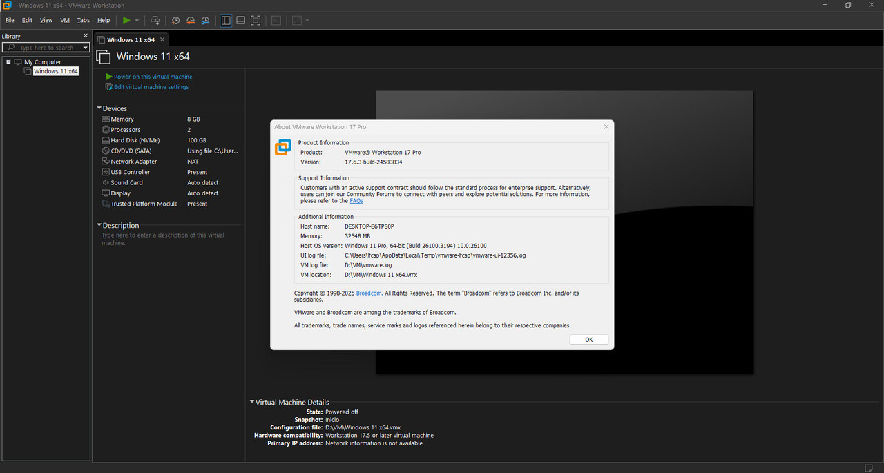Take a snapshot of this virtual machine
Screen dimensions: 884x473
point(175,21)
